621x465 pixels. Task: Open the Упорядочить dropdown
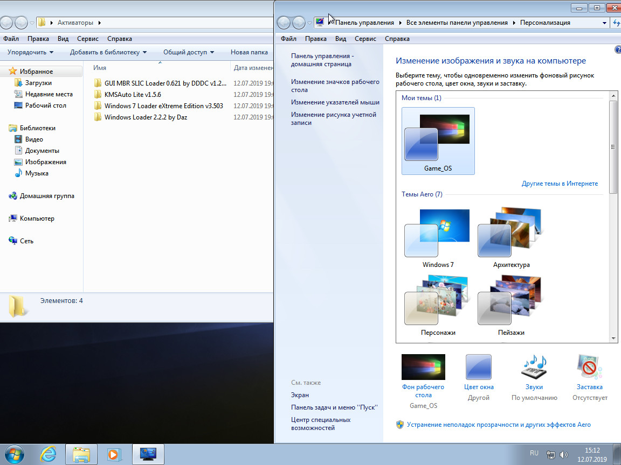pyautogui.click(x=30, y=52)
